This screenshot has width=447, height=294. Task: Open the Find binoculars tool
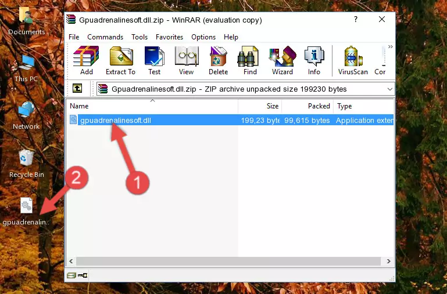tap(250, 60)
